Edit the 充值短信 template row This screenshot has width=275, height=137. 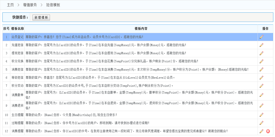[x=262, y=45]
